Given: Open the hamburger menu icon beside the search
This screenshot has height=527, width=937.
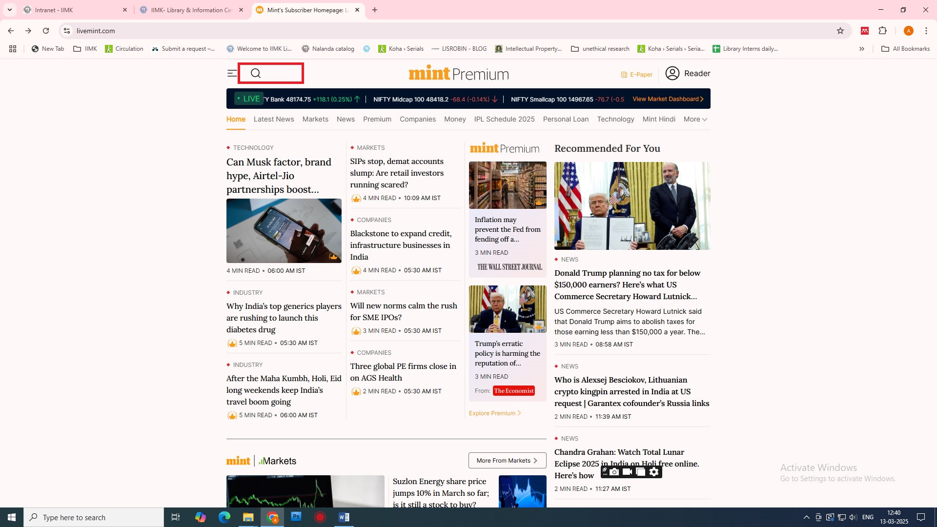Looking at the screenshot, I should click(232, 74).
